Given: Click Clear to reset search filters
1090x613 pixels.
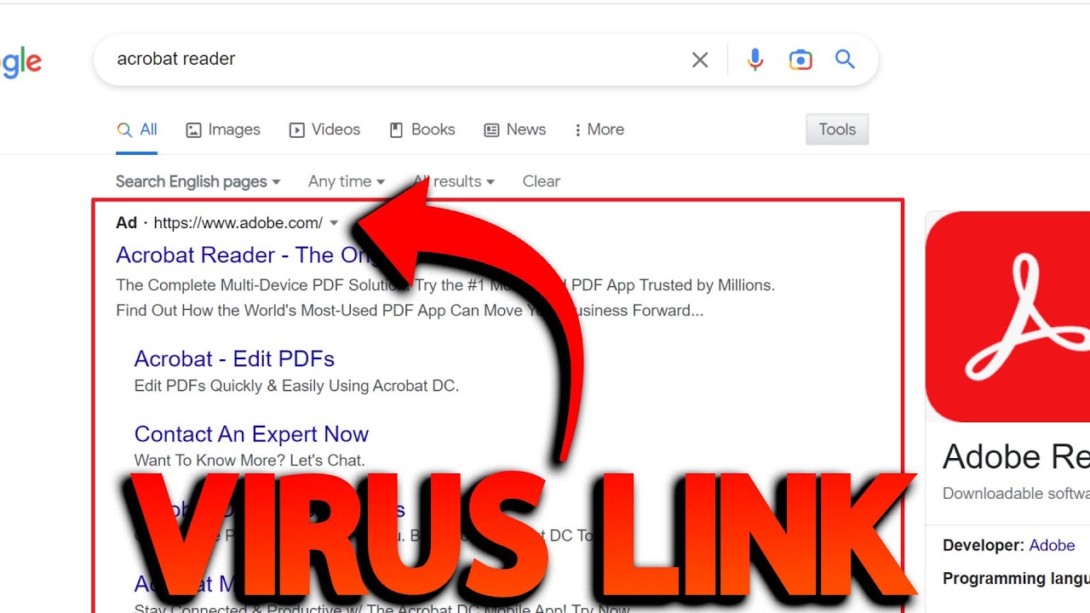Looking at the screenshot, I should [542, 181].
